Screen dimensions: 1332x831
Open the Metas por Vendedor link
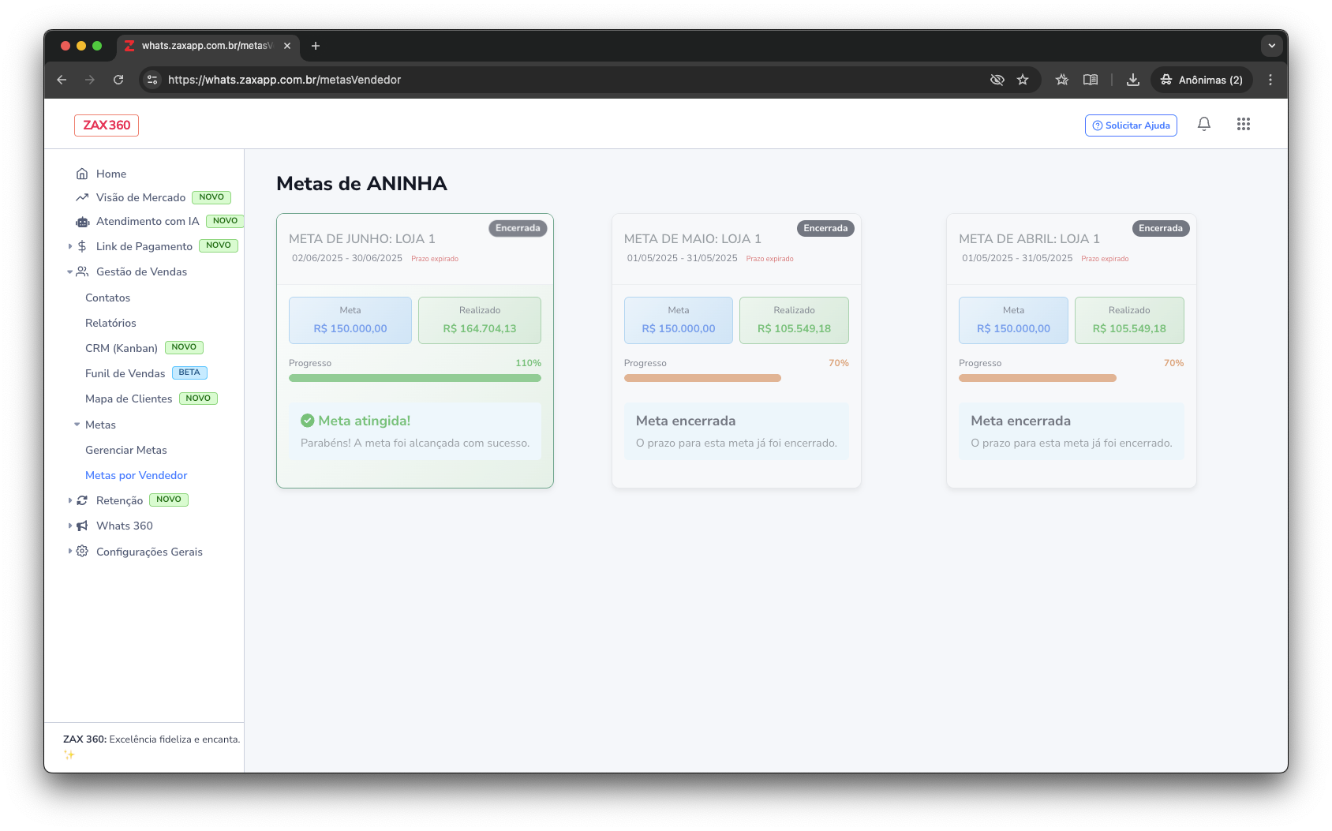(x=136, y=475)
